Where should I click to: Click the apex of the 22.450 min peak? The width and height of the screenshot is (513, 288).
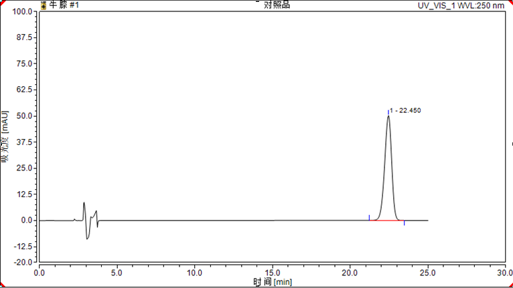(388, 116)
